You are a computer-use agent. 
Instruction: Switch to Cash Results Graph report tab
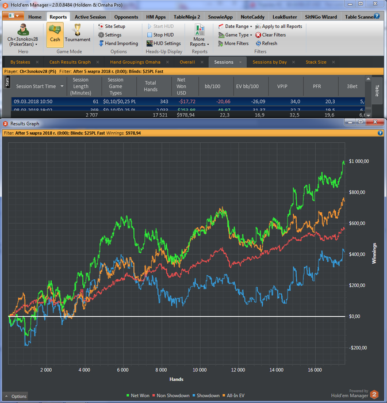pos(70,62)
